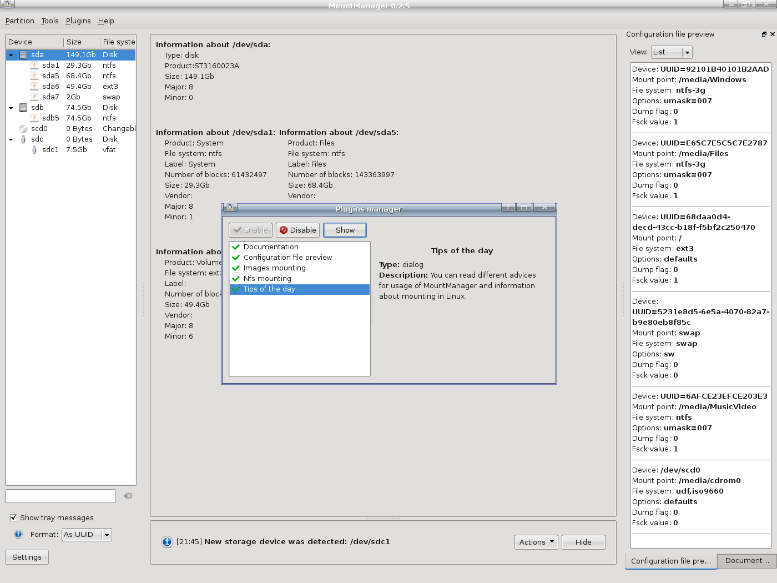Select the Nfs mounting plugin entry

[267, 279]
